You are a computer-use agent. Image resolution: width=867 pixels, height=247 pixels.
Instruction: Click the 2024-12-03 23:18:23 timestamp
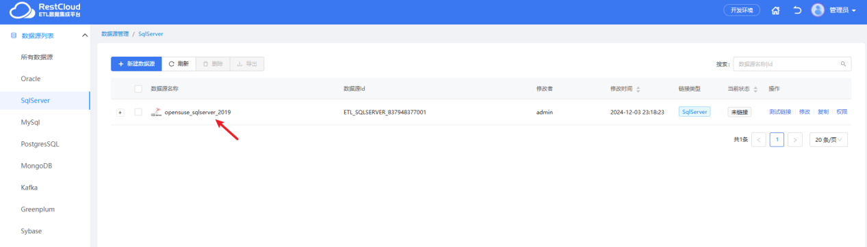[x=637, y=112]
